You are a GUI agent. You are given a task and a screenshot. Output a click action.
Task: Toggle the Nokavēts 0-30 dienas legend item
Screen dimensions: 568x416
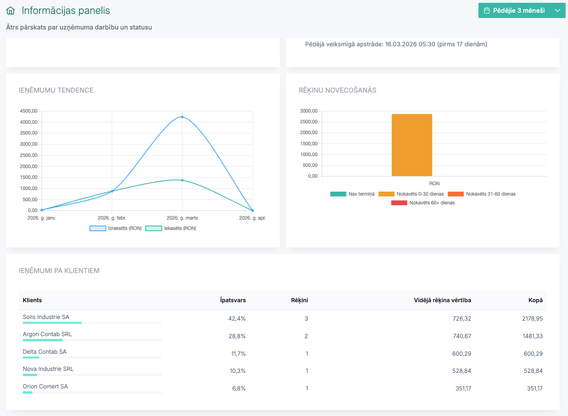[411, 194]
